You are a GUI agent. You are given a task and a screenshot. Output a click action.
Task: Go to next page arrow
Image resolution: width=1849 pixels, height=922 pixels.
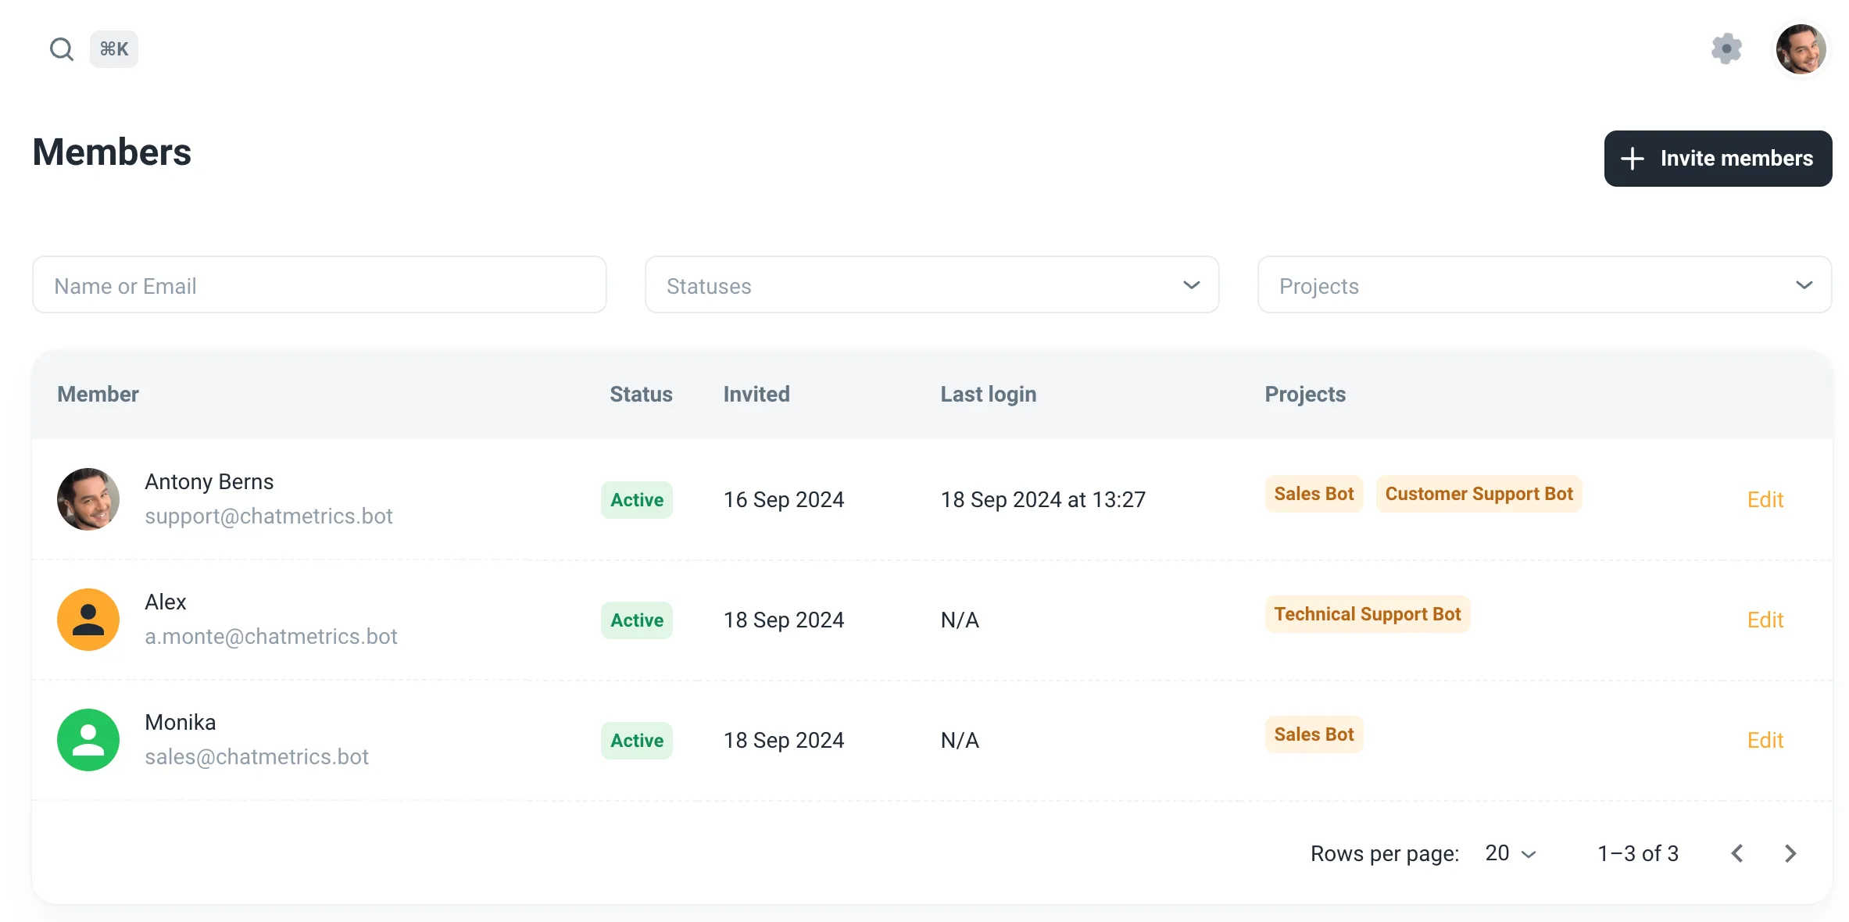click(1790, 853)
